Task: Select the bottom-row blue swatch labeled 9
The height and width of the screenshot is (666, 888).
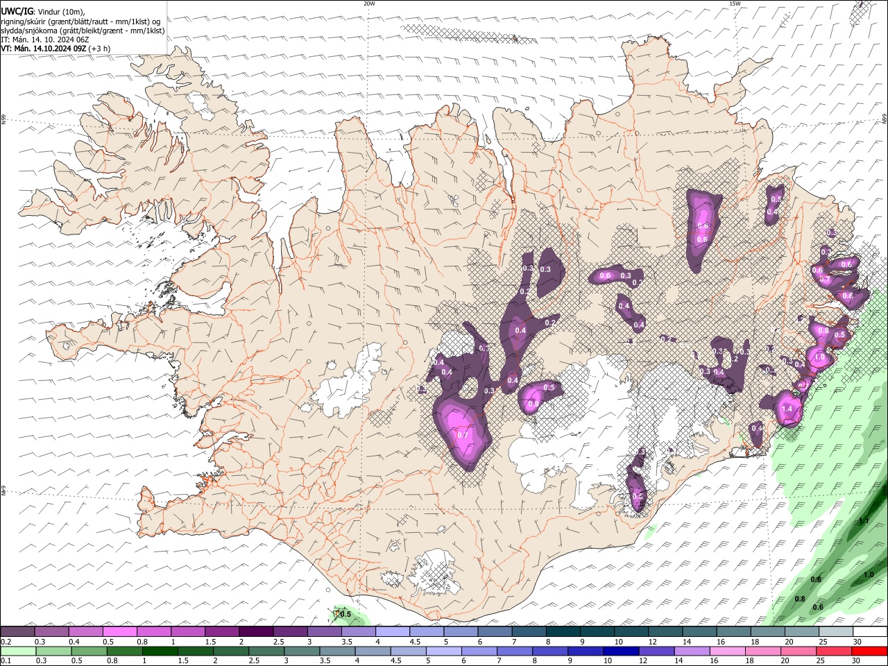Action: [586, 651]
